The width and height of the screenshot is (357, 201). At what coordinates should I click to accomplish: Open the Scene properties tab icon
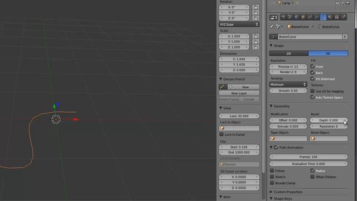290,17
